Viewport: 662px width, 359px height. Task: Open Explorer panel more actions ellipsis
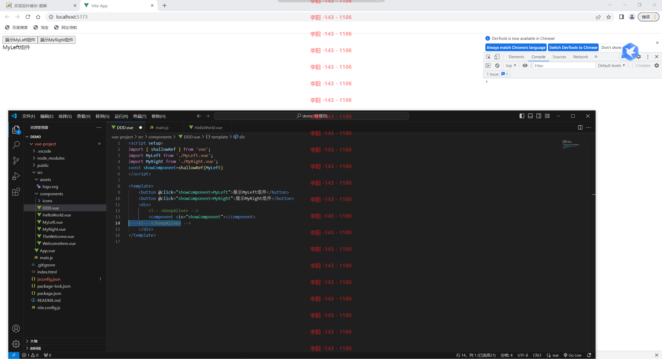point(99,127)
